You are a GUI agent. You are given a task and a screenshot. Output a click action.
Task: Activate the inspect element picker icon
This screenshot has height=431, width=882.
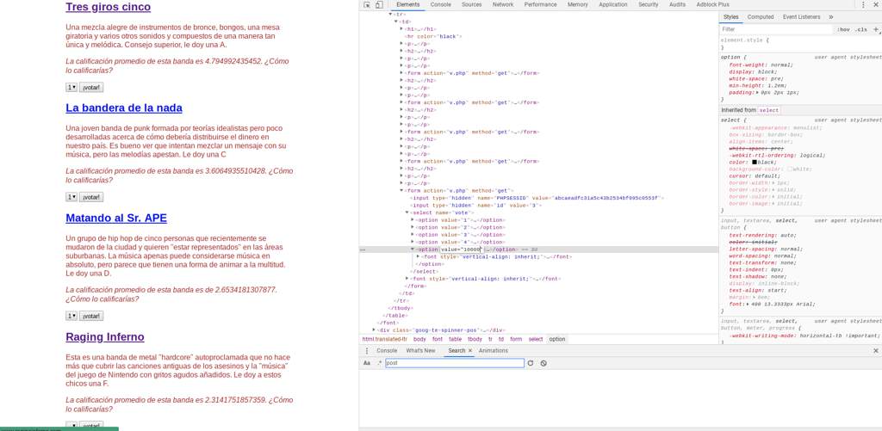tap(367, 4)
